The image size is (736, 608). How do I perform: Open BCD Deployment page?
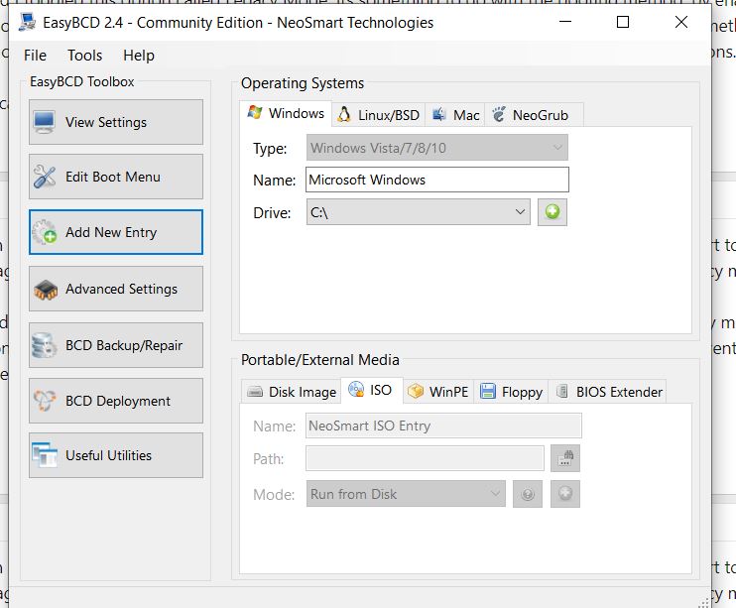point(115,401)
